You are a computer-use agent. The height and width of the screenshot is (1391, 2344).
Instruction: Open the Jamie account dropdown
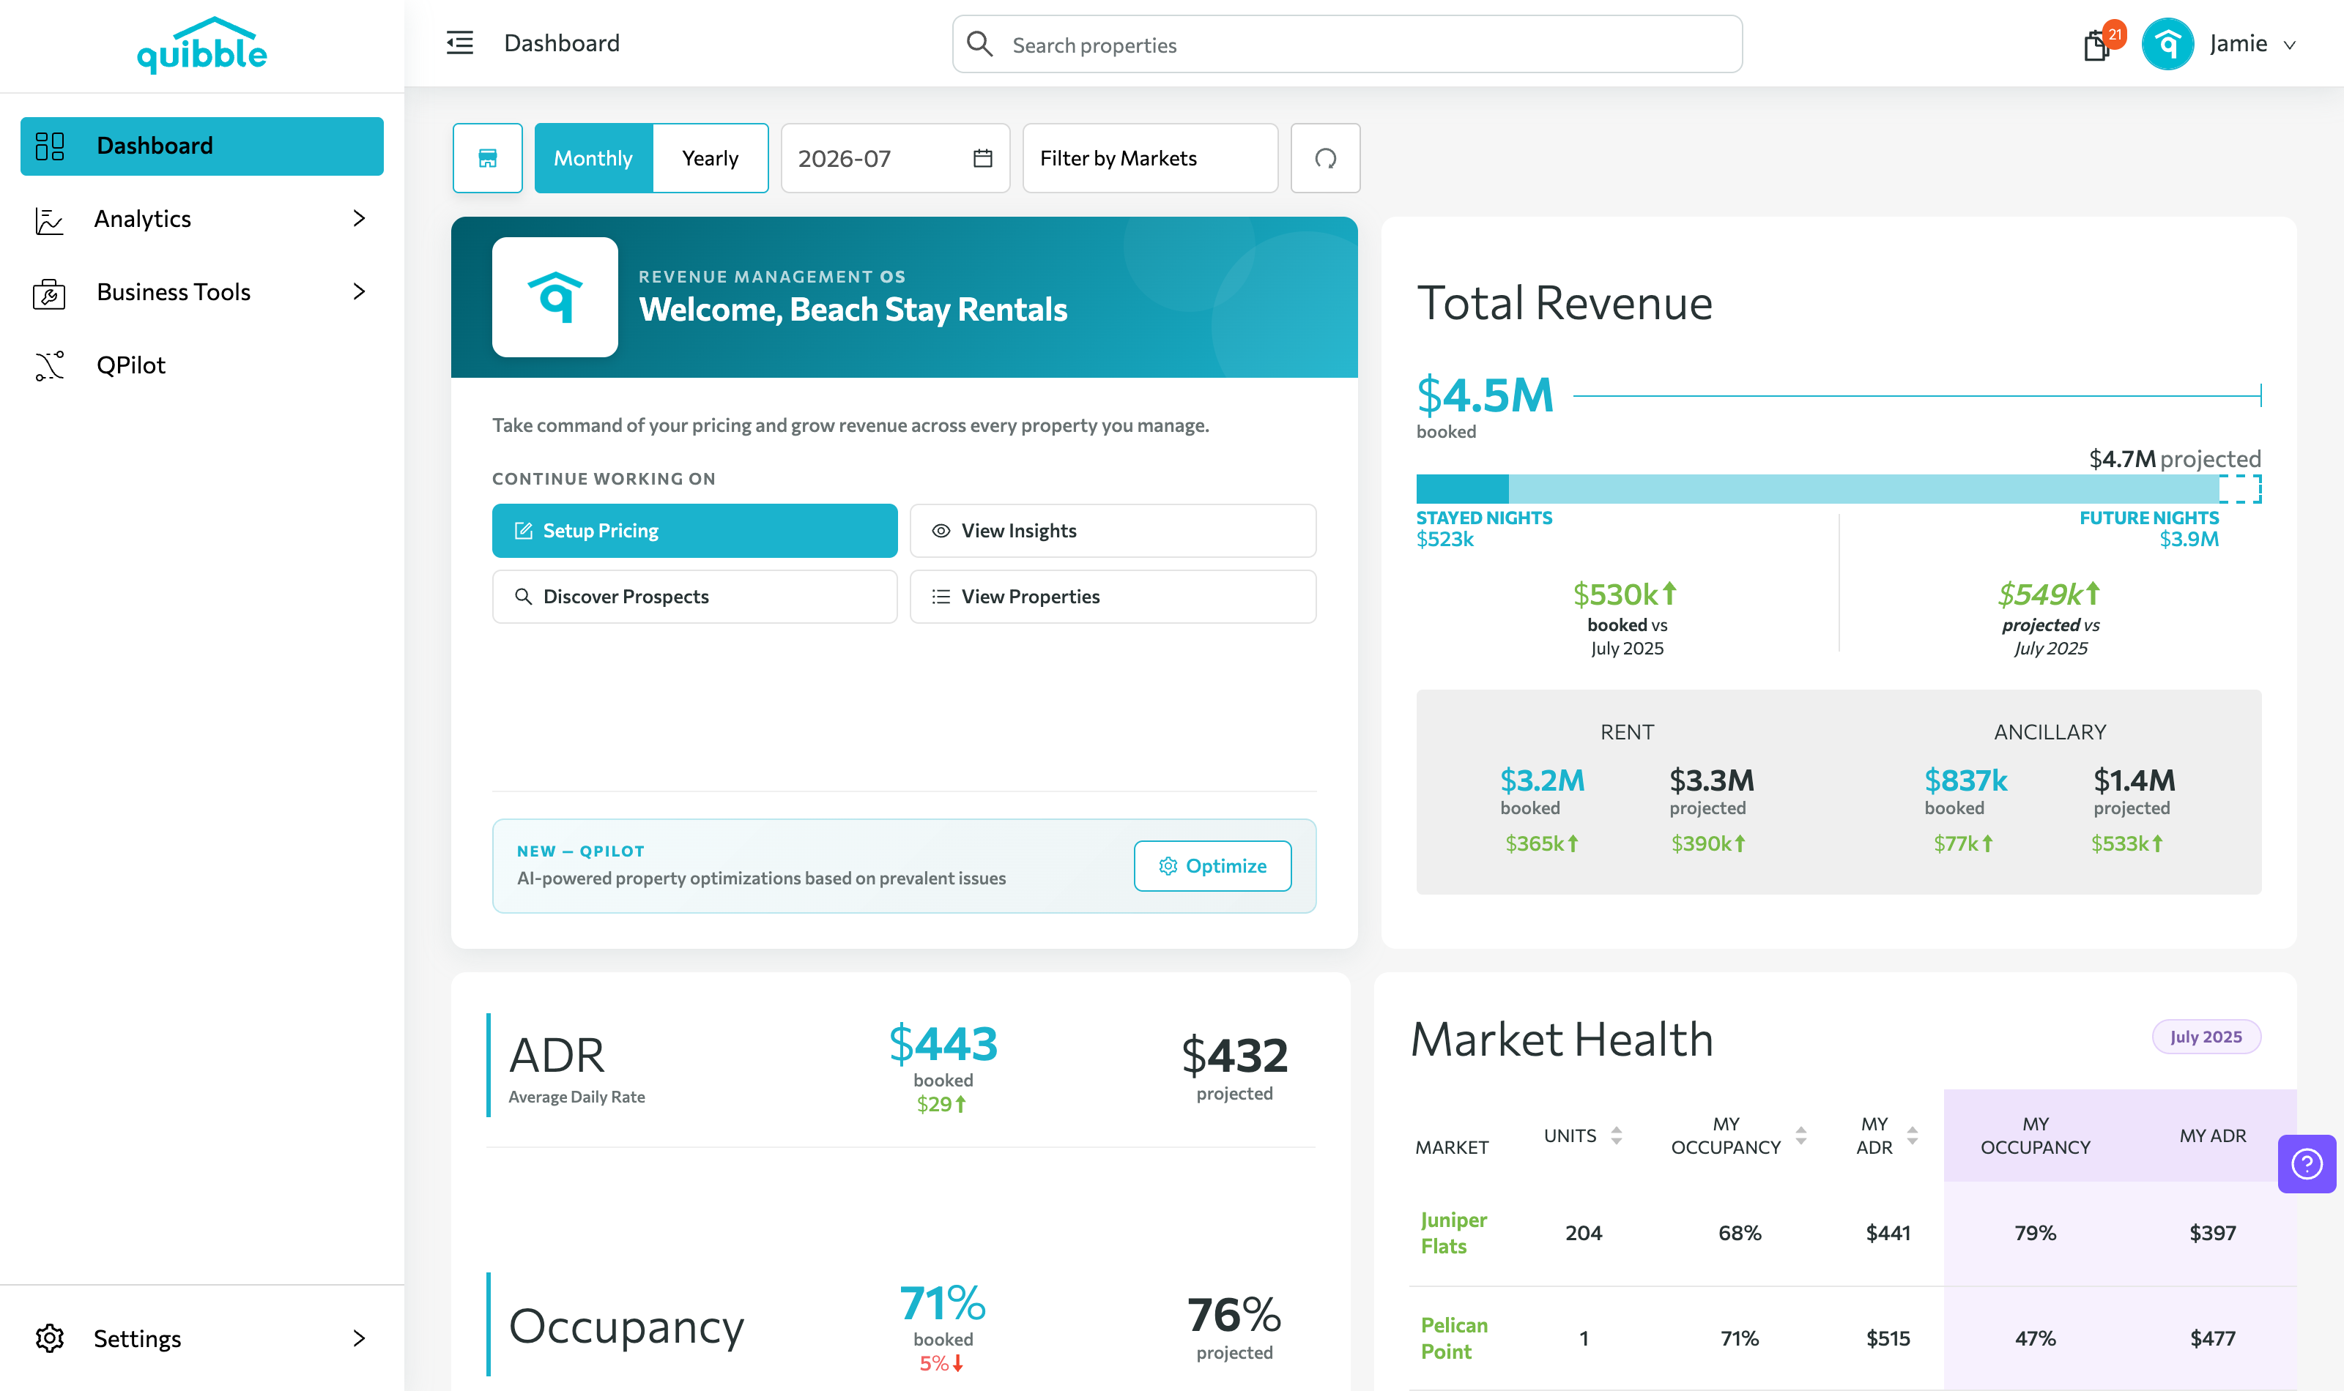[x=2288, y=44]
